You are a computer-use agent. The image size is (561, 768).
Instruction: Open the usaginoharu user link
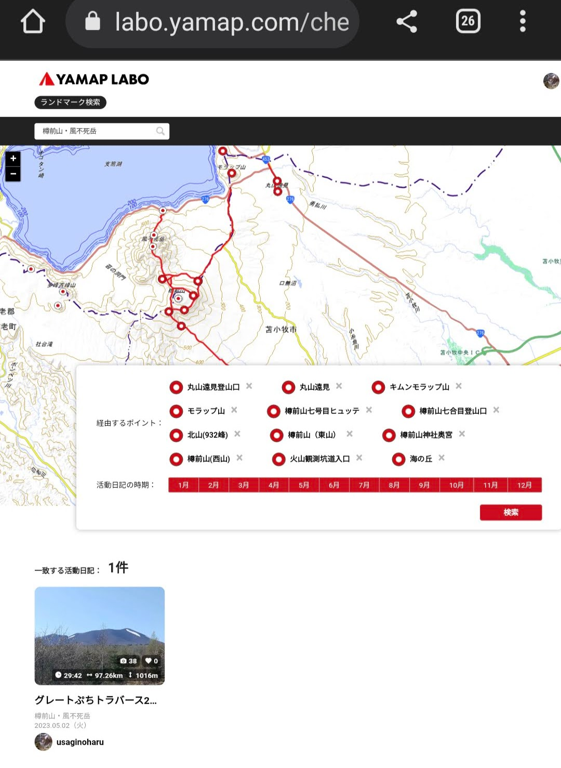pos(80,742)
